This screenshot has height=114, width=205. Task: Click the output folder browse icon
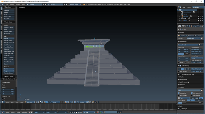(202, 90)
